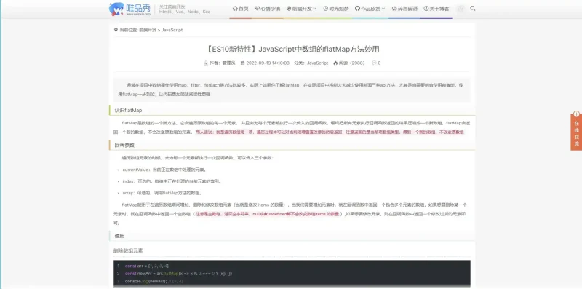Image resolution: width=582 pixels, height=289 pixels.
Task: Click the 唯品秀 site logo
Action: click(130, 9)
